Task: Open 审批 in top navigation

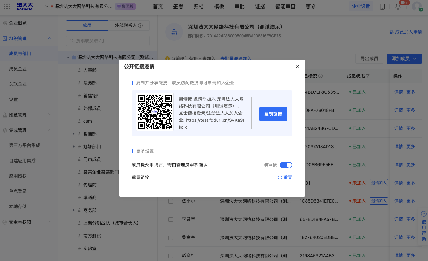Action: coord(240,6)
